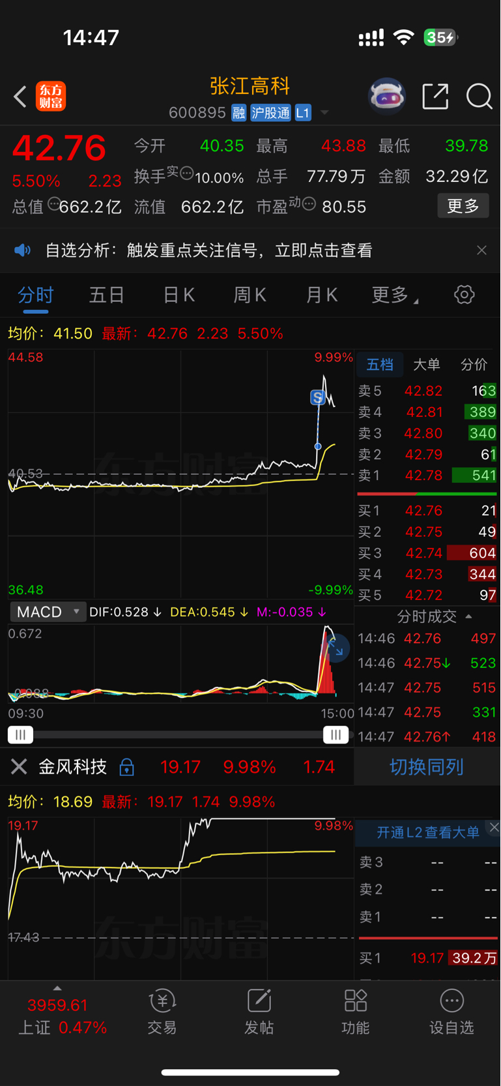Switch to the 分时 tab

pos(36,295)
